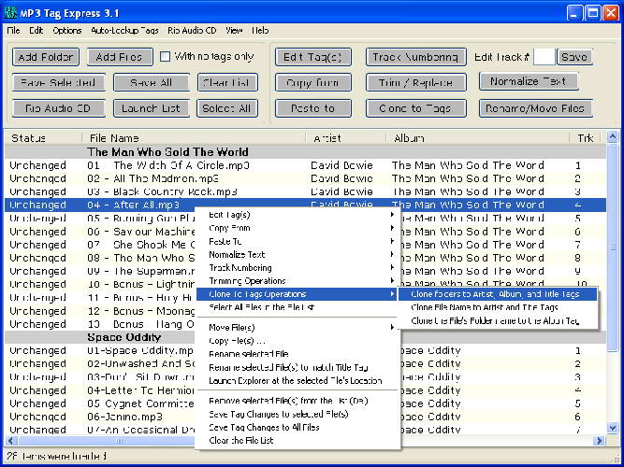Click the vertical scrollbar down arrow
This screenshot has height=467, width=624.
click(x=612, y=428)
